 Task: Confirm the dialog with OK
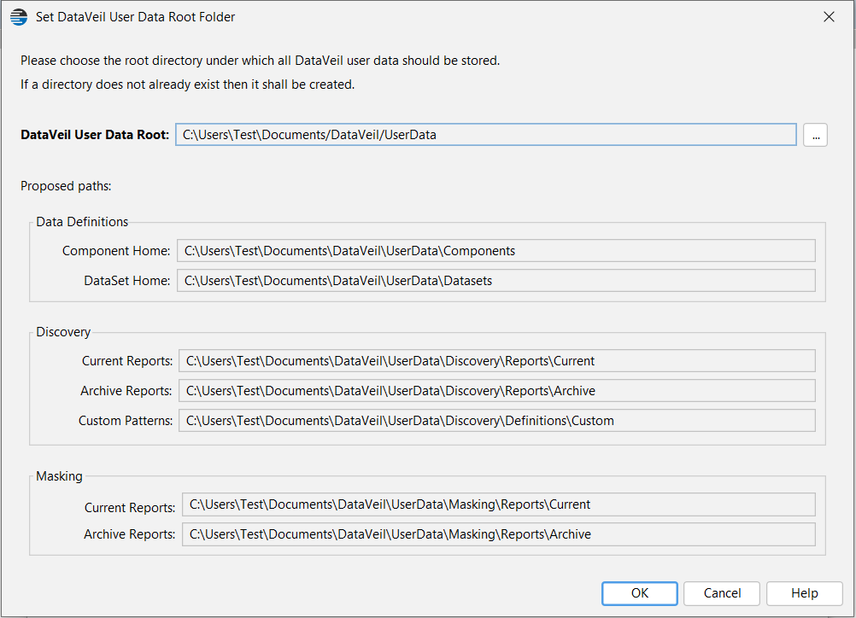point(639,593)
